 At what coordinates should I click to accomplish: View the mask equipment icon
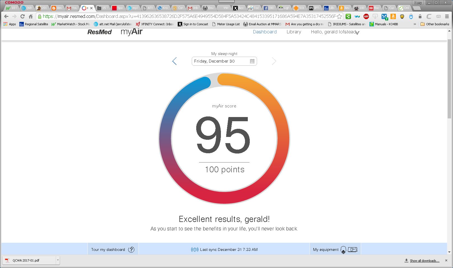(x=343, y=249)
